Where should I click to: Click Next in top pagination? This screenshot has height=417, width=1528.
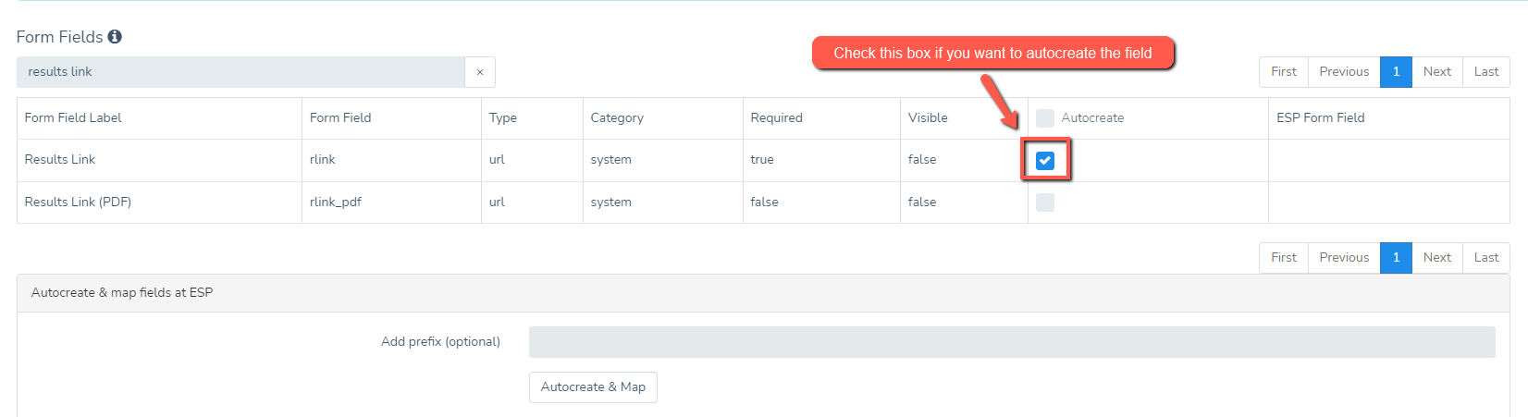tap(1437, 72)
